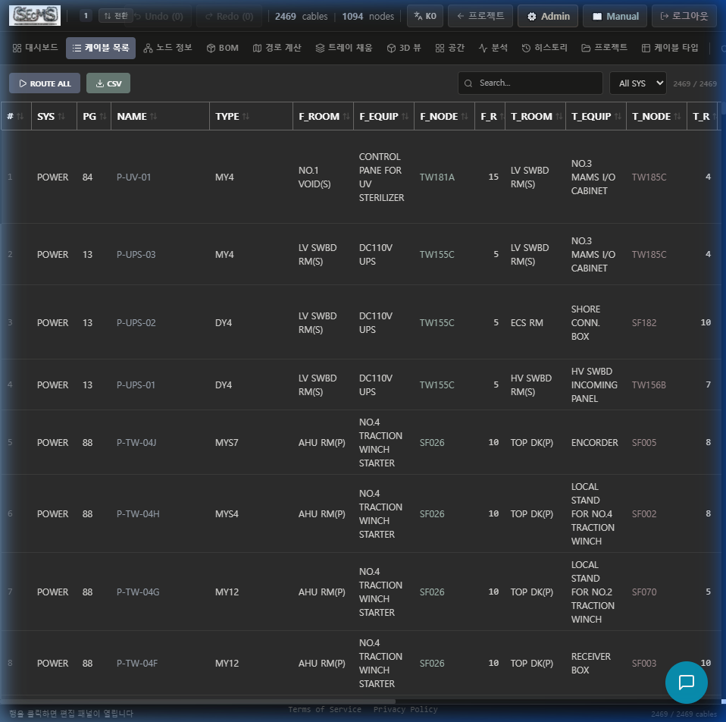Viewport: 726px width, 722px height.
Task: Select cable row P-UPS-03
Action: pos(359,254)
